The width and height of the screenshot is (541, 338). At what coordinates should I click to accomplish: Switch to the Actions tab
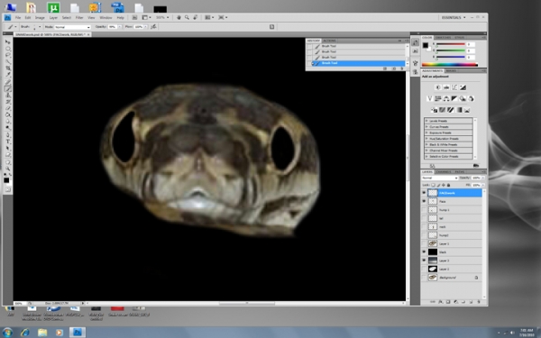click(x=329, y=41)
